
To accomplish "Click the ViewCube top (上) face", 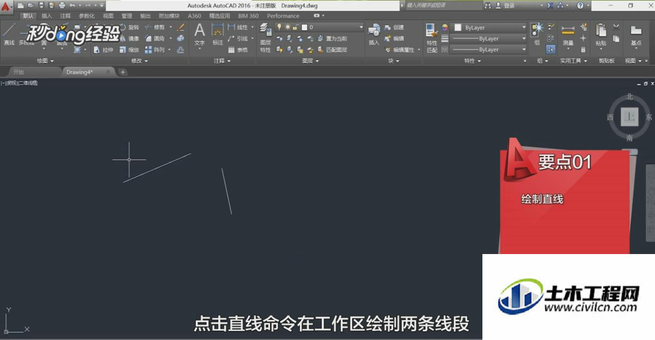I will [629, 116].
